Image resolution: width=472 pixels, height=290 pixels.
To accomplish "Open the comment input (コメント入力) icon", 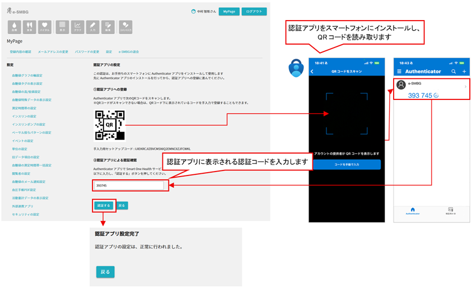I will click(125, 27).
